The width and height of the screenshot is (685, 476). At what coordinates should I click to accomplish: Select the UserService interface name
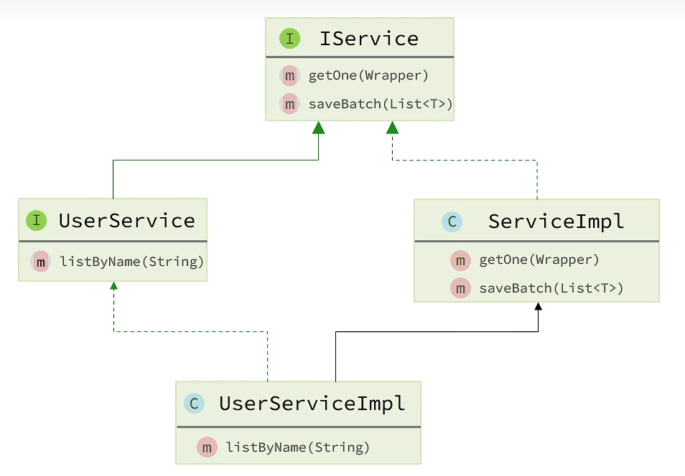point(127,220)
